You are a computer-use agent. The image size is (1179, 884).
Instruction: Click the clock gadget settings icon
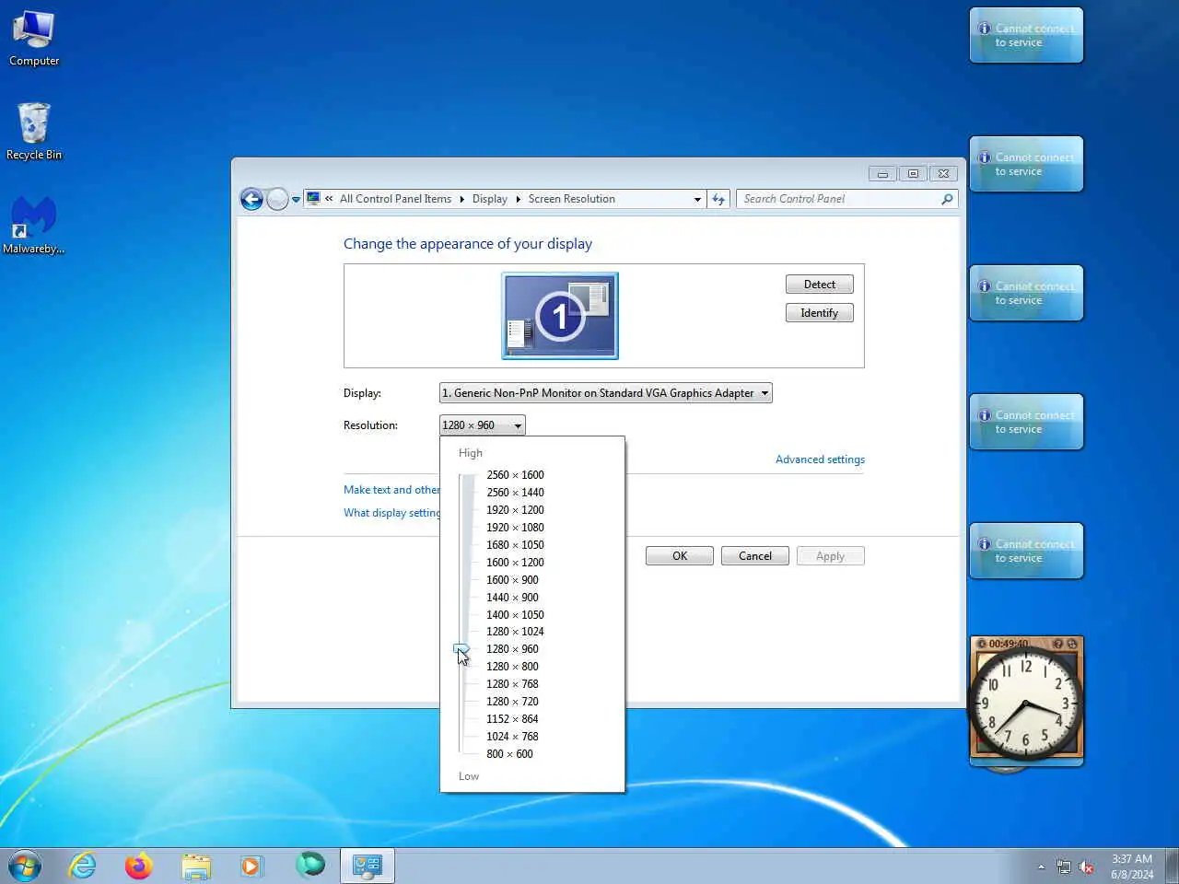[x=1072, y=644]
